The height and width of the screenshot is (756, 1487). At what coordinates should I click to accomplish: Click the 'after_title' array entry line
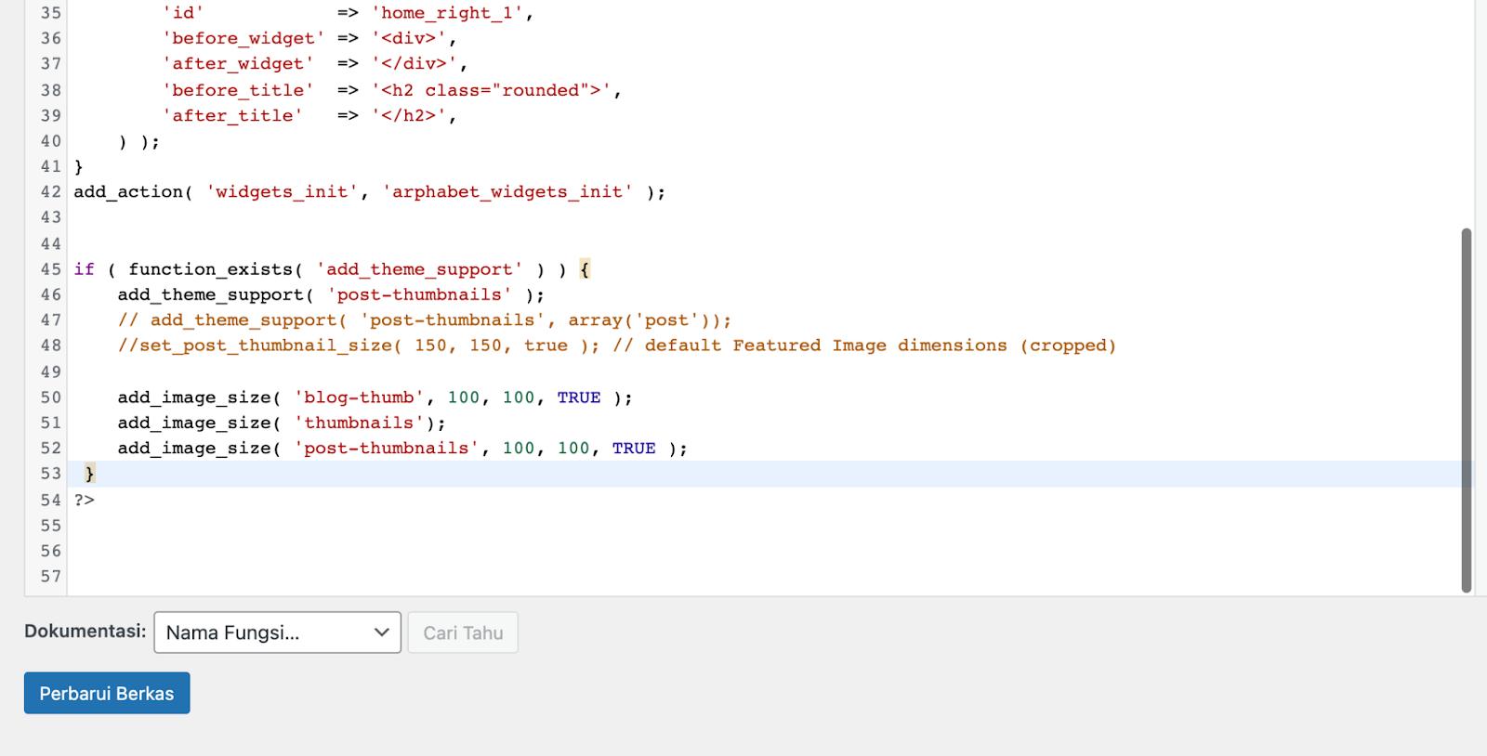[309, 116]
